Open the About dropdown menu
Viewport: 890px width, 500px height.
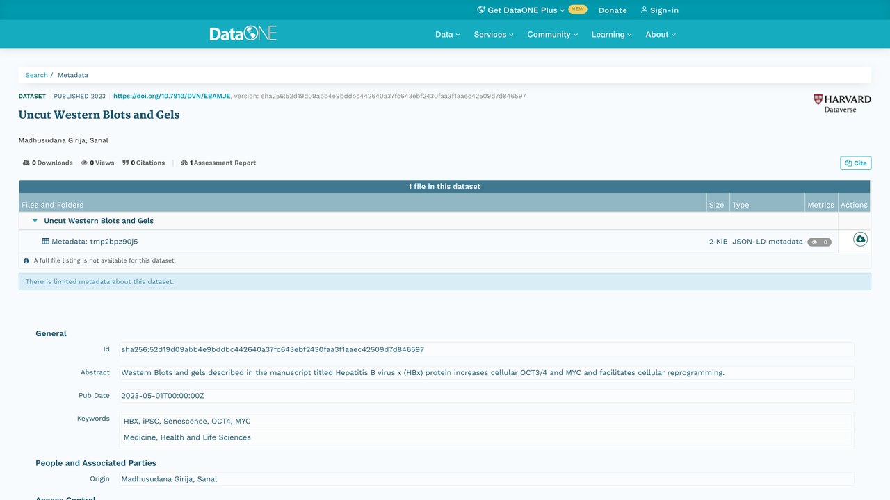[x=661, y=34]
